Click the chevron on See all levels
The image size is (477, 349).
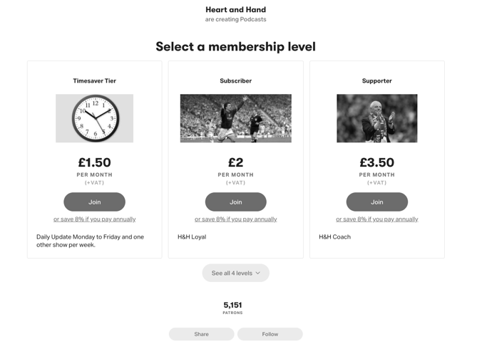258,273
